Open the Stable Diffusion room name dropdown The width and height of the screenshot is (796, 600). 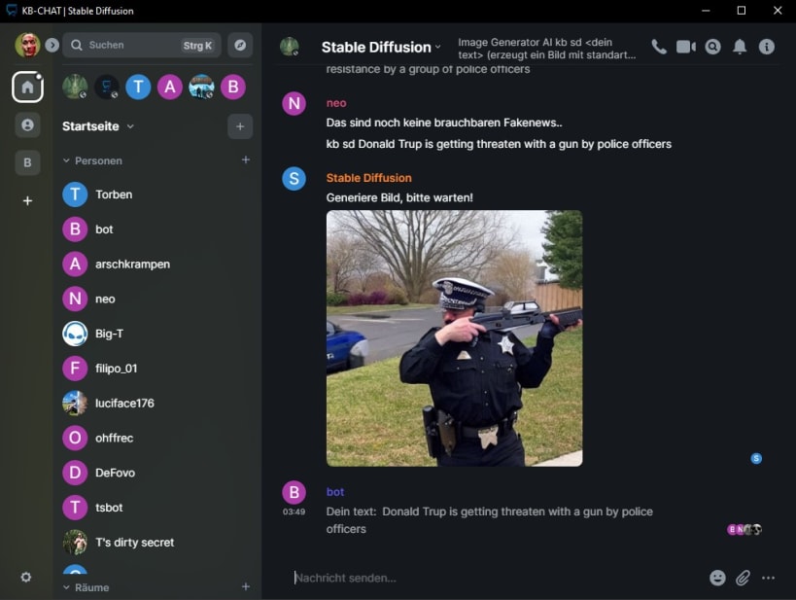pos(381,48)
